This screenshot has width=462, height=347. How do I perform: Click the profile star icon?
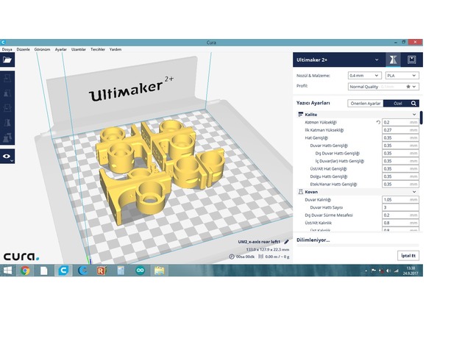[408, 87]
